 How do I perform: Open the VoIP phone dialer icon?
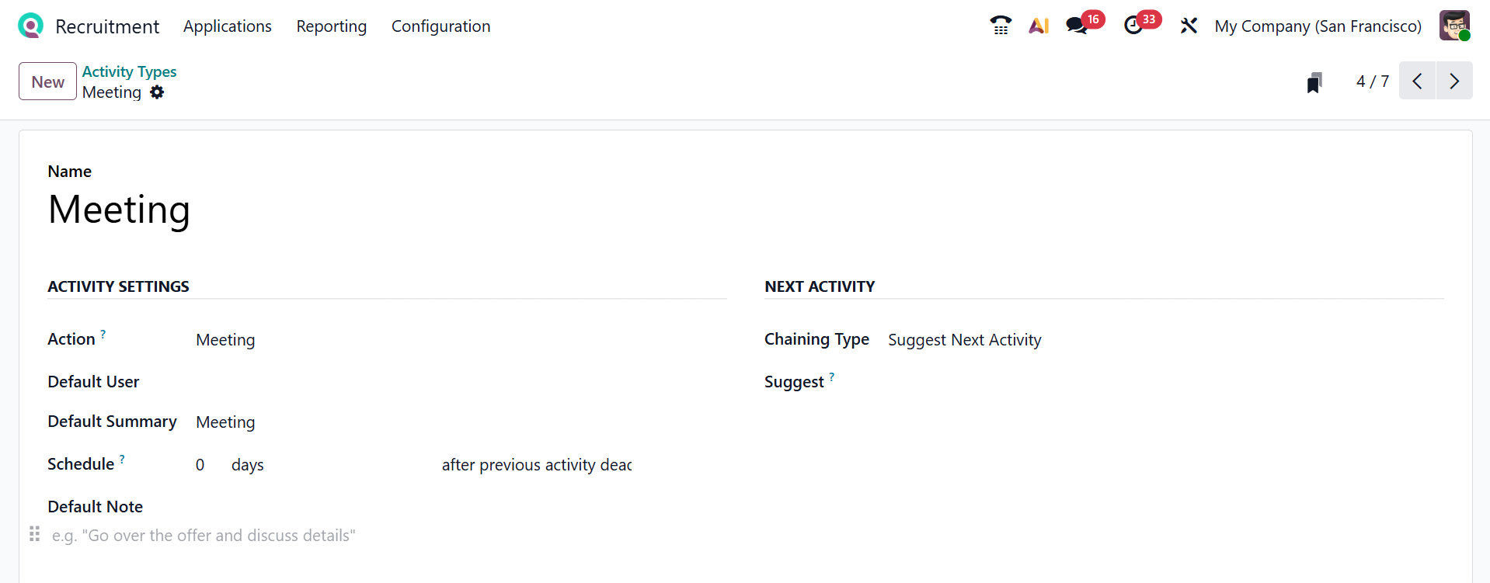[1001, 26]
